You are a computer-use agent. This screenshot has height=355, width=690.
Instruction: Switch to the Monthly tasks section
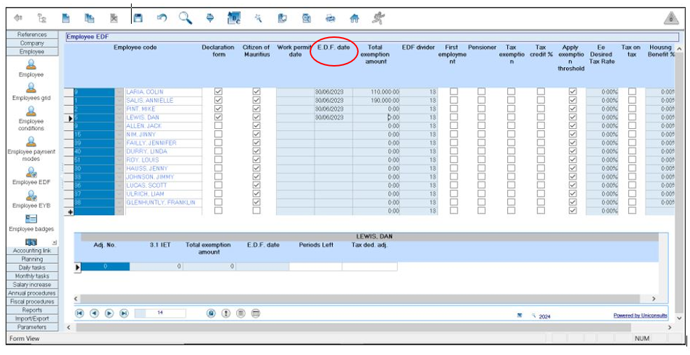[32, 276]
